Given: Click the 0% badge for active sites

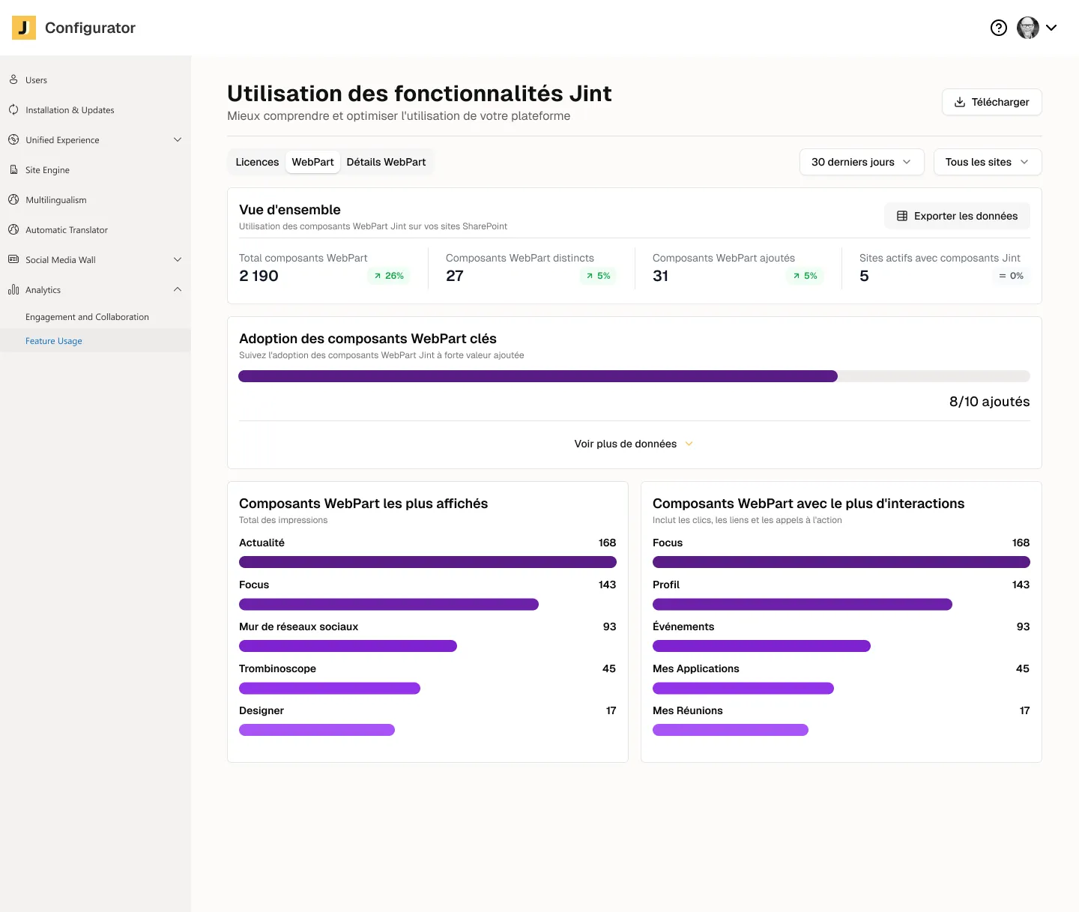Looking at the screenshot, I should tap(1011, 276).
